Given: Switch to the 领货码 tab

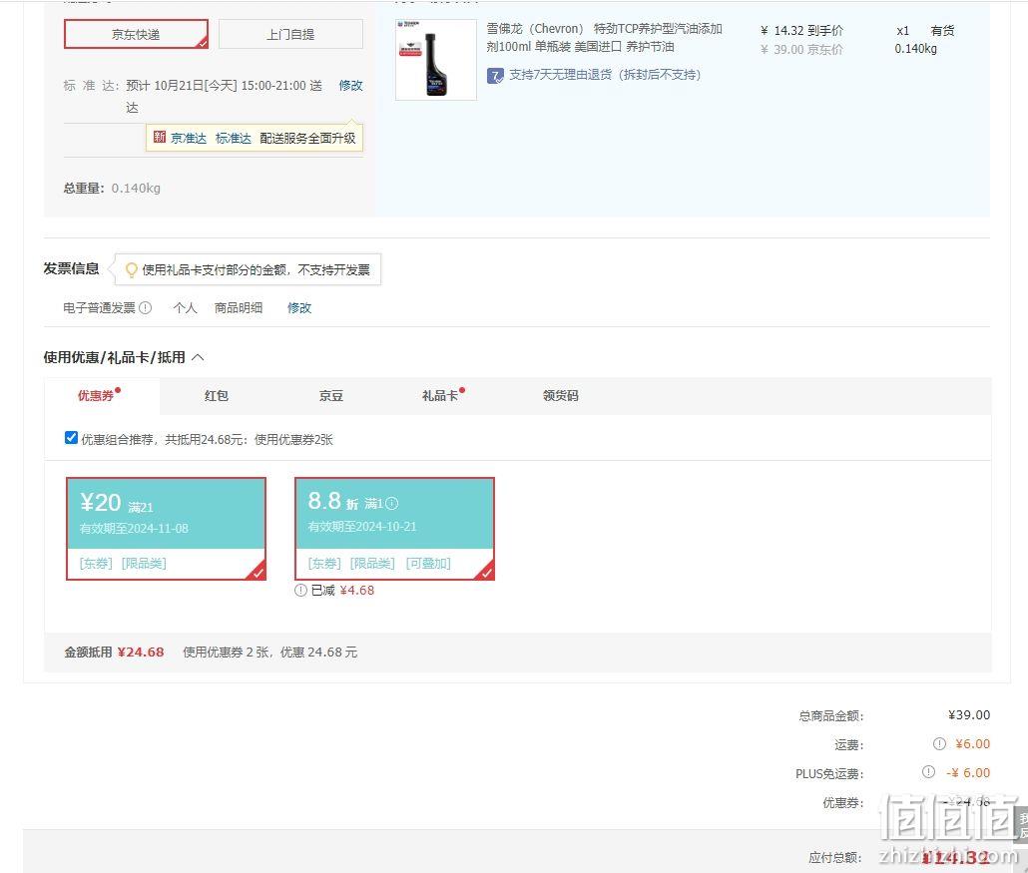Looking at the screenshot, I should click(x=561, y=395).
